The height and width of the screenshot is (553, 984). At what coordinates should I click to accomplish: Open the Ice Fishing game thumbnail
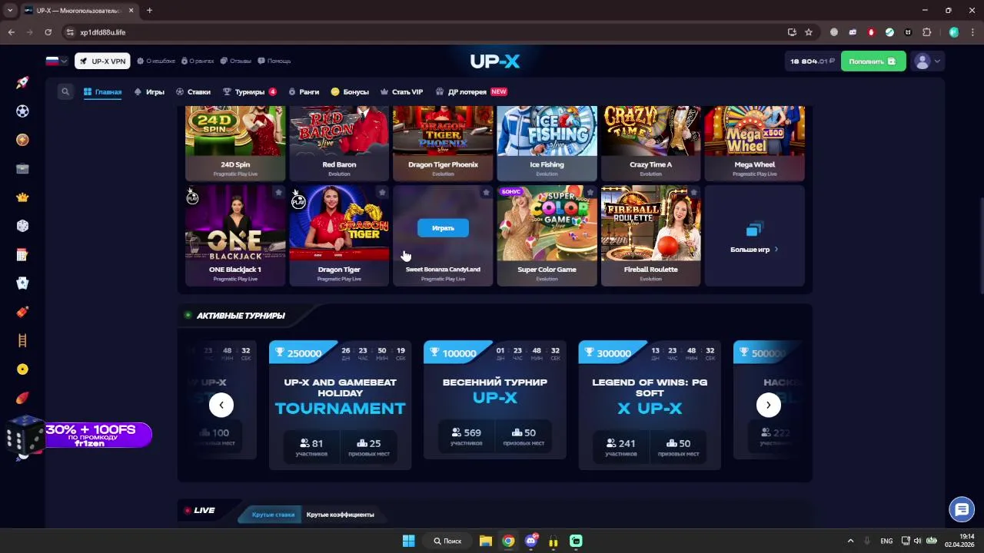pos(547,143)
